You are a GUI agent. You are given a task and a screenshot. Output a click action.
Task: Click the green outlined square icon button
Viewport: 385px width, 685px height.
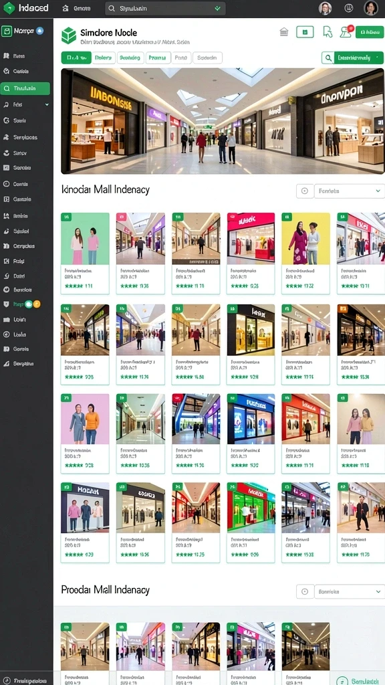point(305,32)
